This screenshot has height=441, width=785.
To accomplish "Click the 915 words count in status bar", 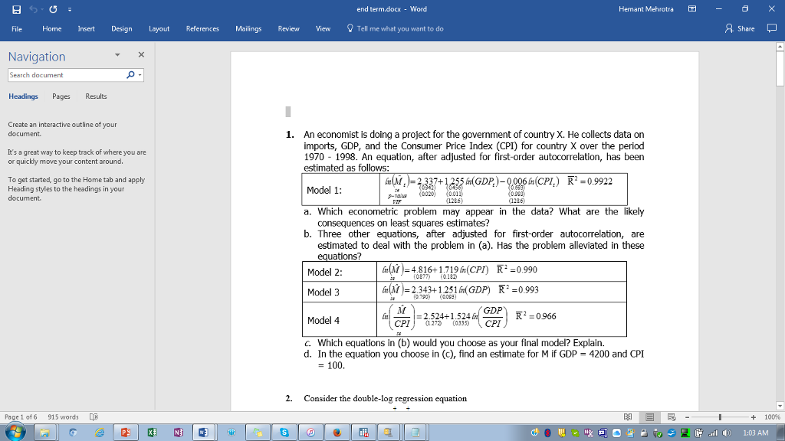I will pyautogui.click(x=63, y=417).
